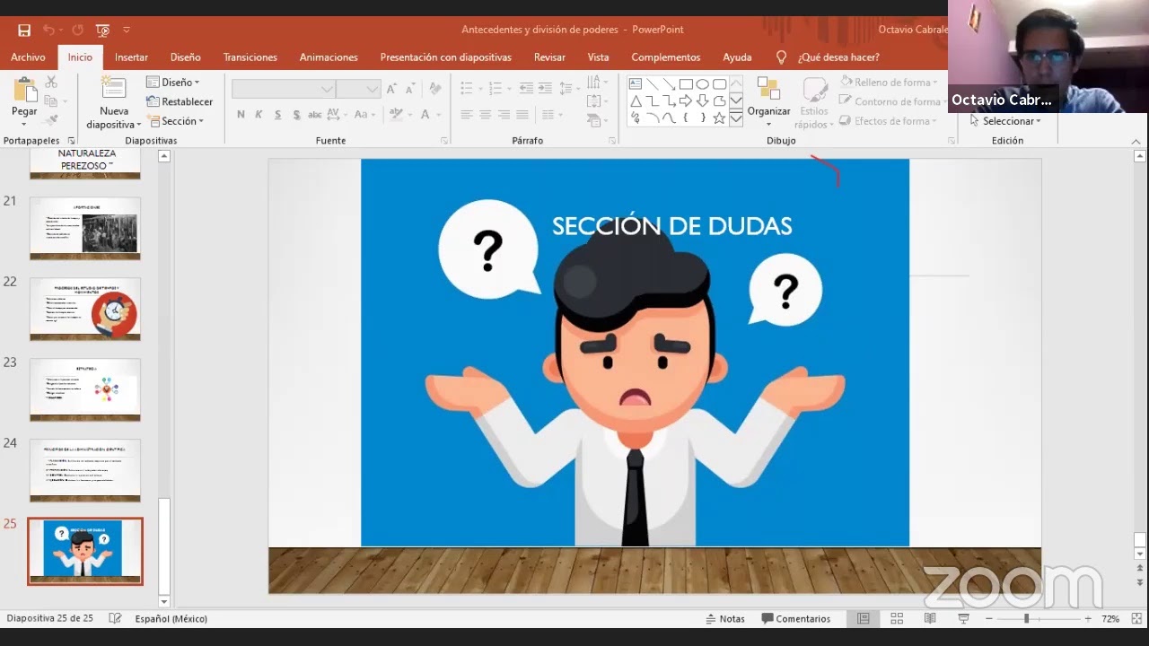Open the font size combo box
1149x646 pixels.
tap(359, 89)
